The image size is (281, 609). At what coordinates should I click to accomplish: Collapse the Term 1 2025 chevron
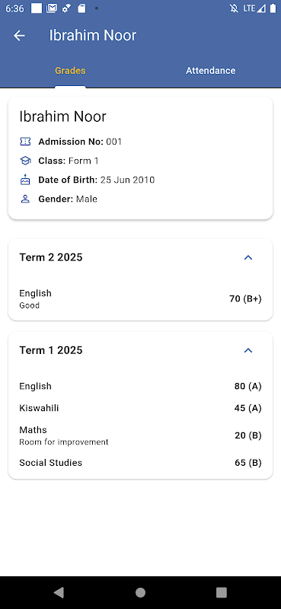point(248,350)
